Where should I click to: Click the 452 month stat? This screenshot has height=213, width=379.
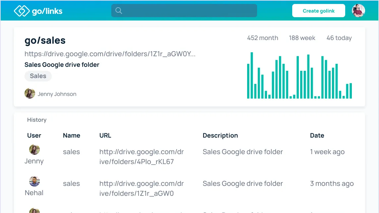pos(262,38)
